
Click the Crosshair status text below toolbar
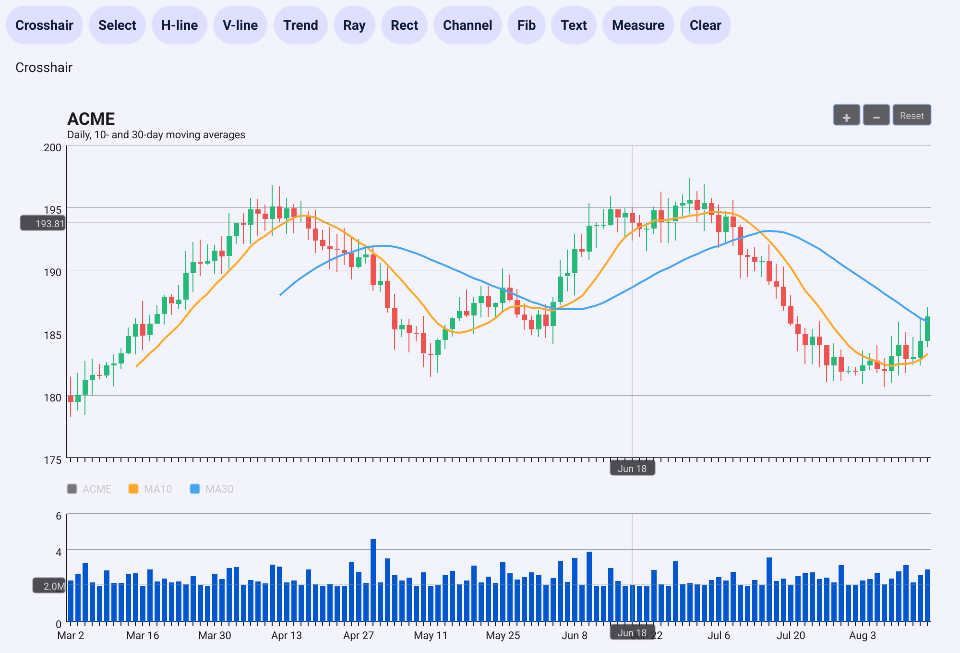click(x=44, y=67)
